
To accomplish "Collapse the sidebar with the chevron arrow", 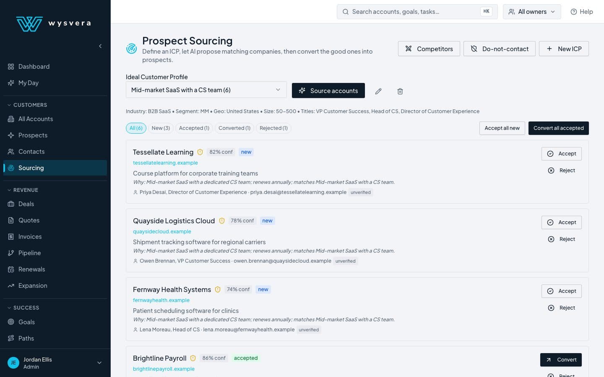I will (x=100, y=46).
